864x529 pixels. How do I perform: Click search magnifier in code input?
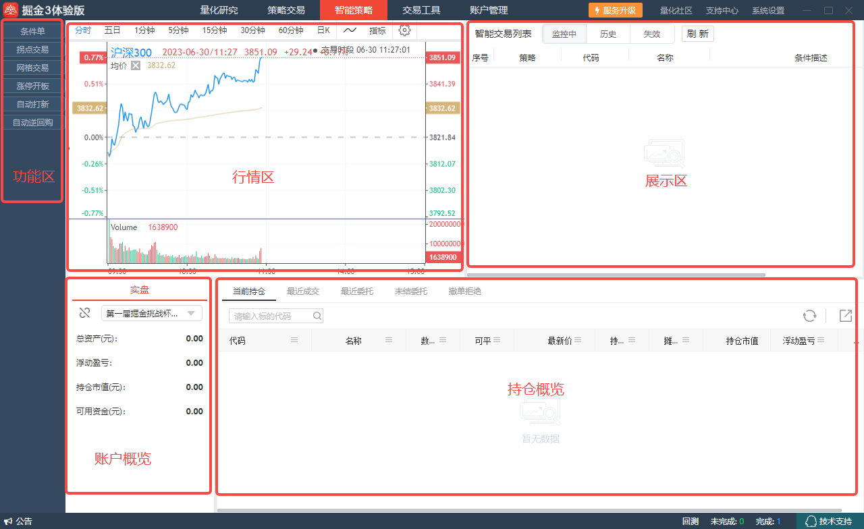click(317, 316)
